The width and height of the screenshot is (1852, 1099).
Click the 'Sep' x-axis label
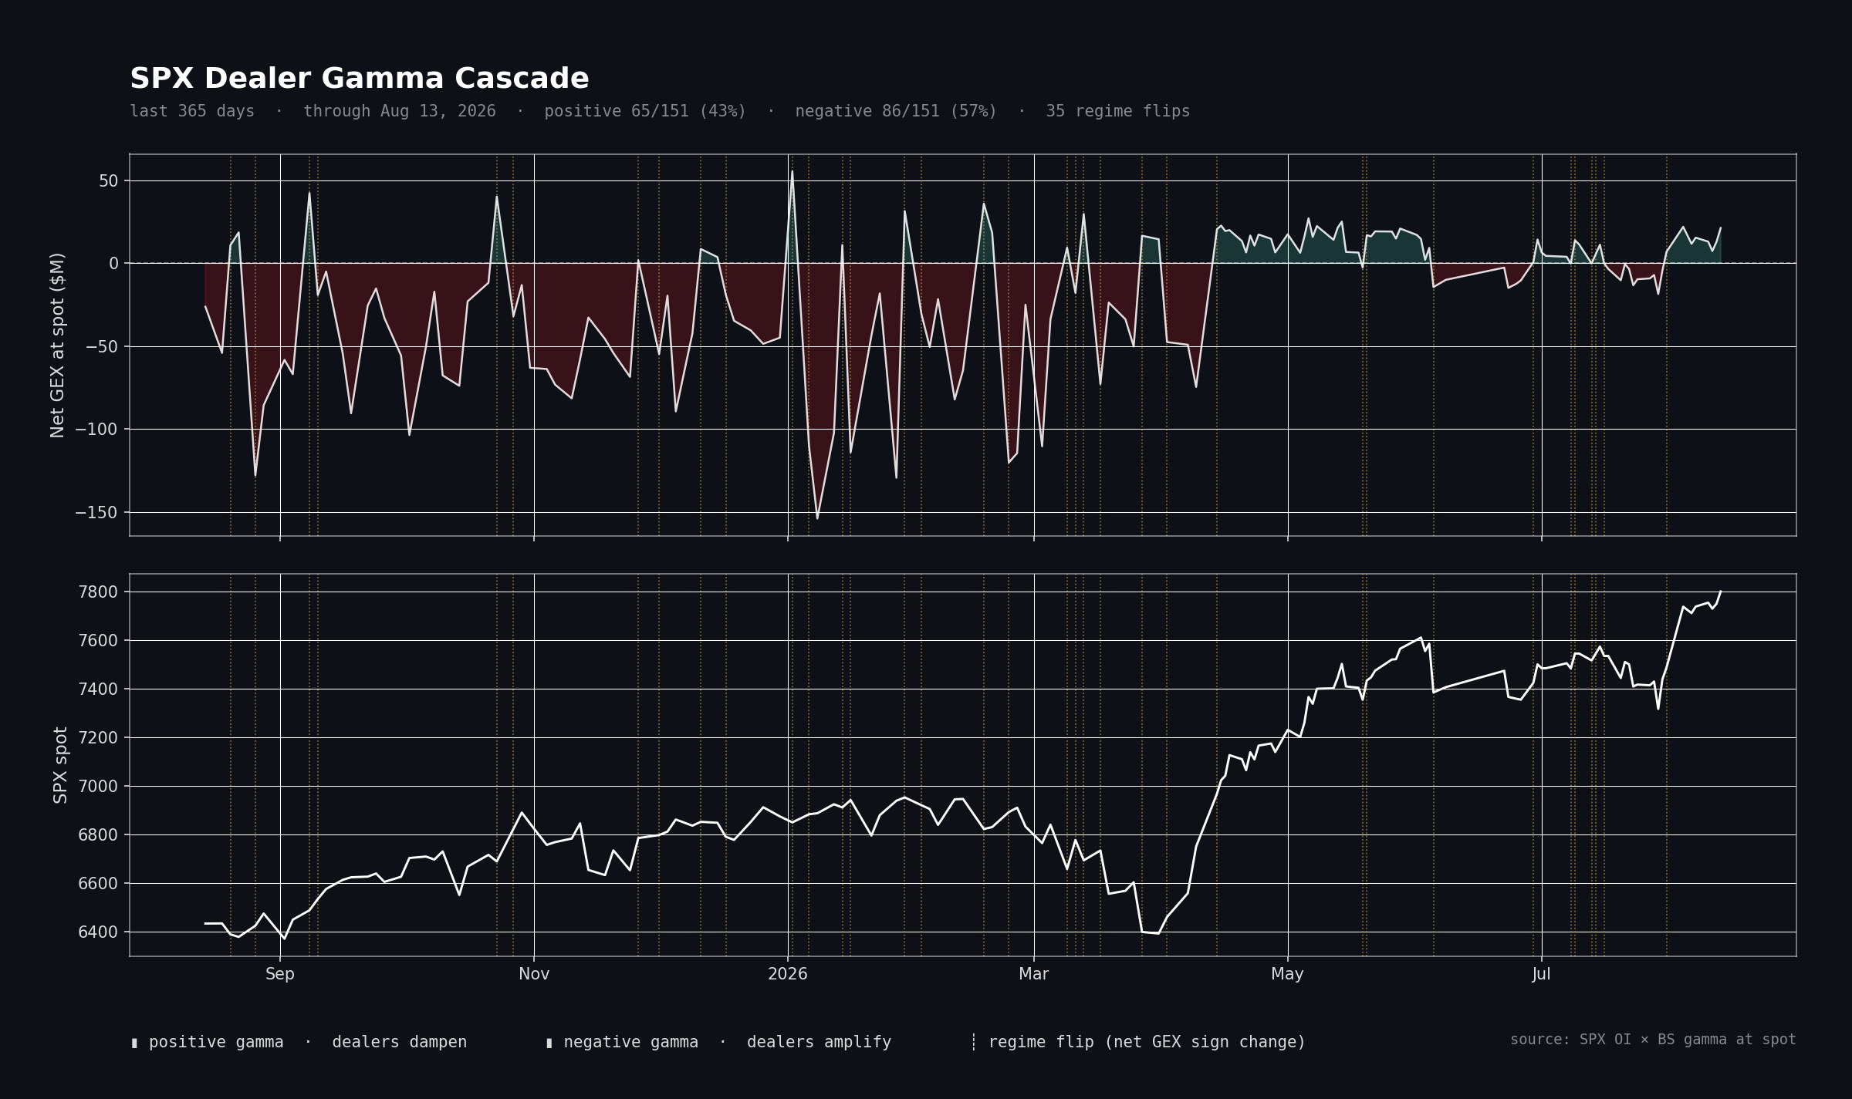click(280, 974)
